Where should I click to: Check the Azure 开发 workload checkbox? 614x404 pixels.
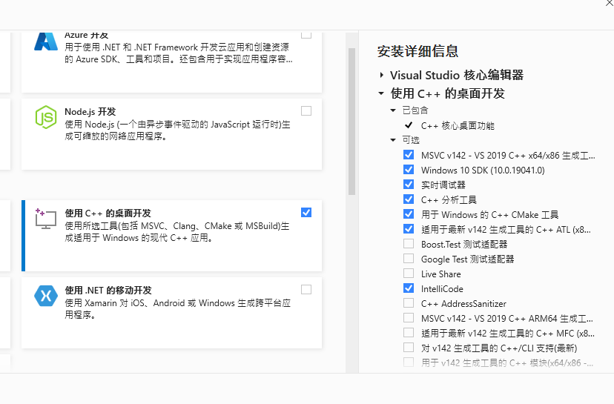point(306,35)
